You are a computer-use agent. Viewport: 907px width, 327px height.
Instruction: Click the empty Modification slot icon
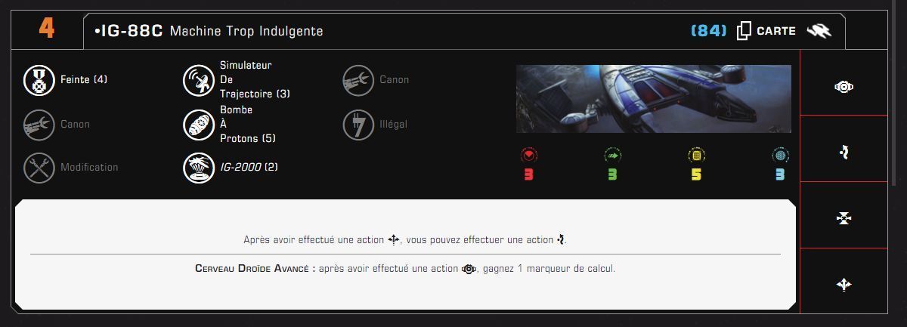click(x=38, y=168)
